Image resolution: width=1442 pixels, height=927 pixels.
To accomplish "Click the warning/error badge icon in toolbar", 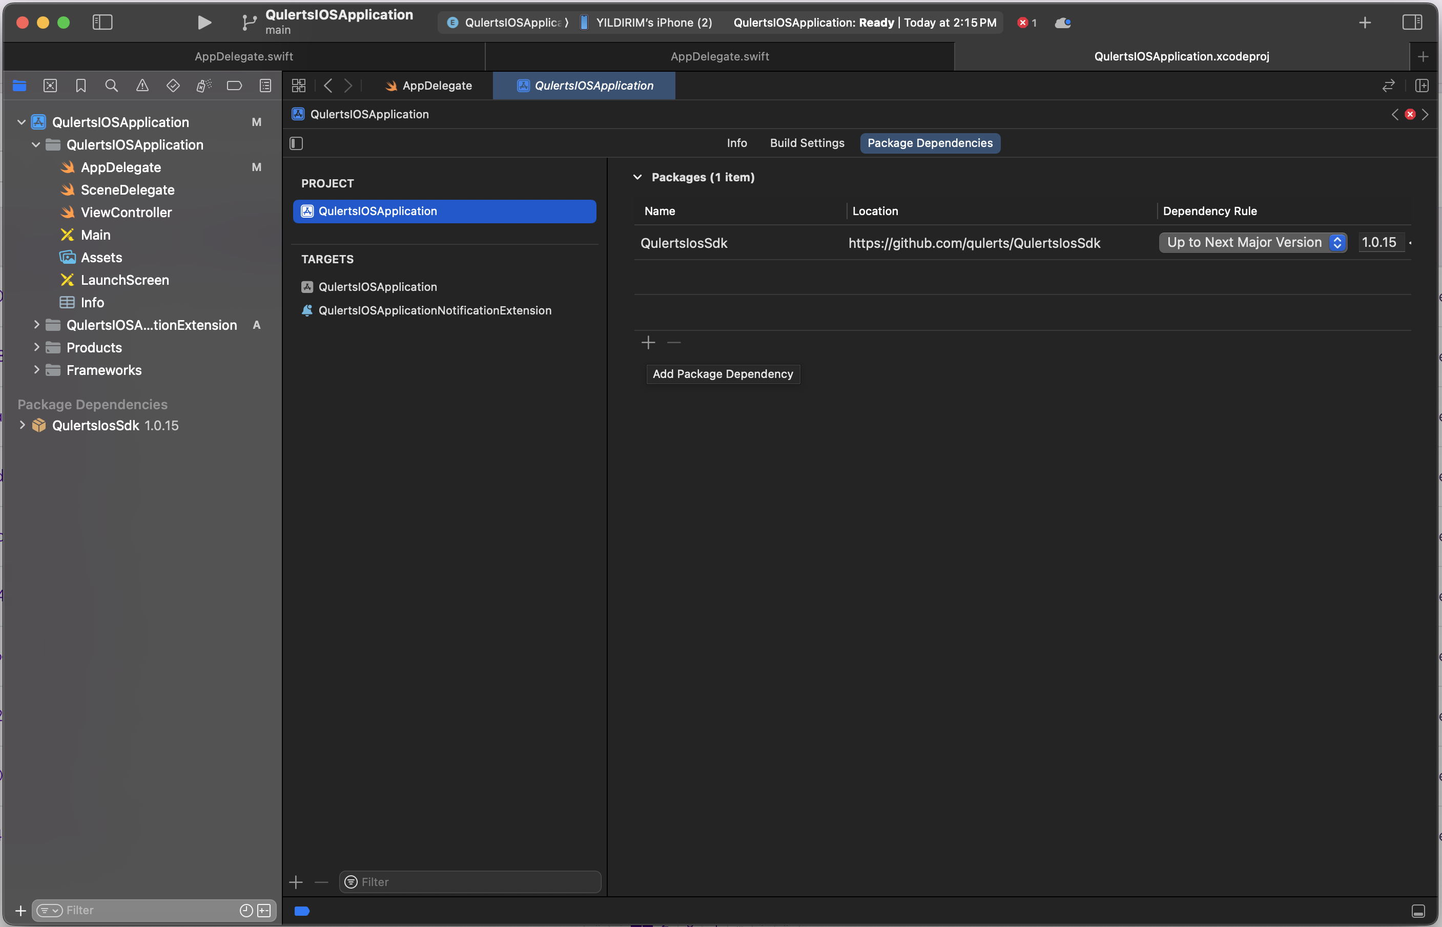I will pyautogui.click(x=1025, y=21).
